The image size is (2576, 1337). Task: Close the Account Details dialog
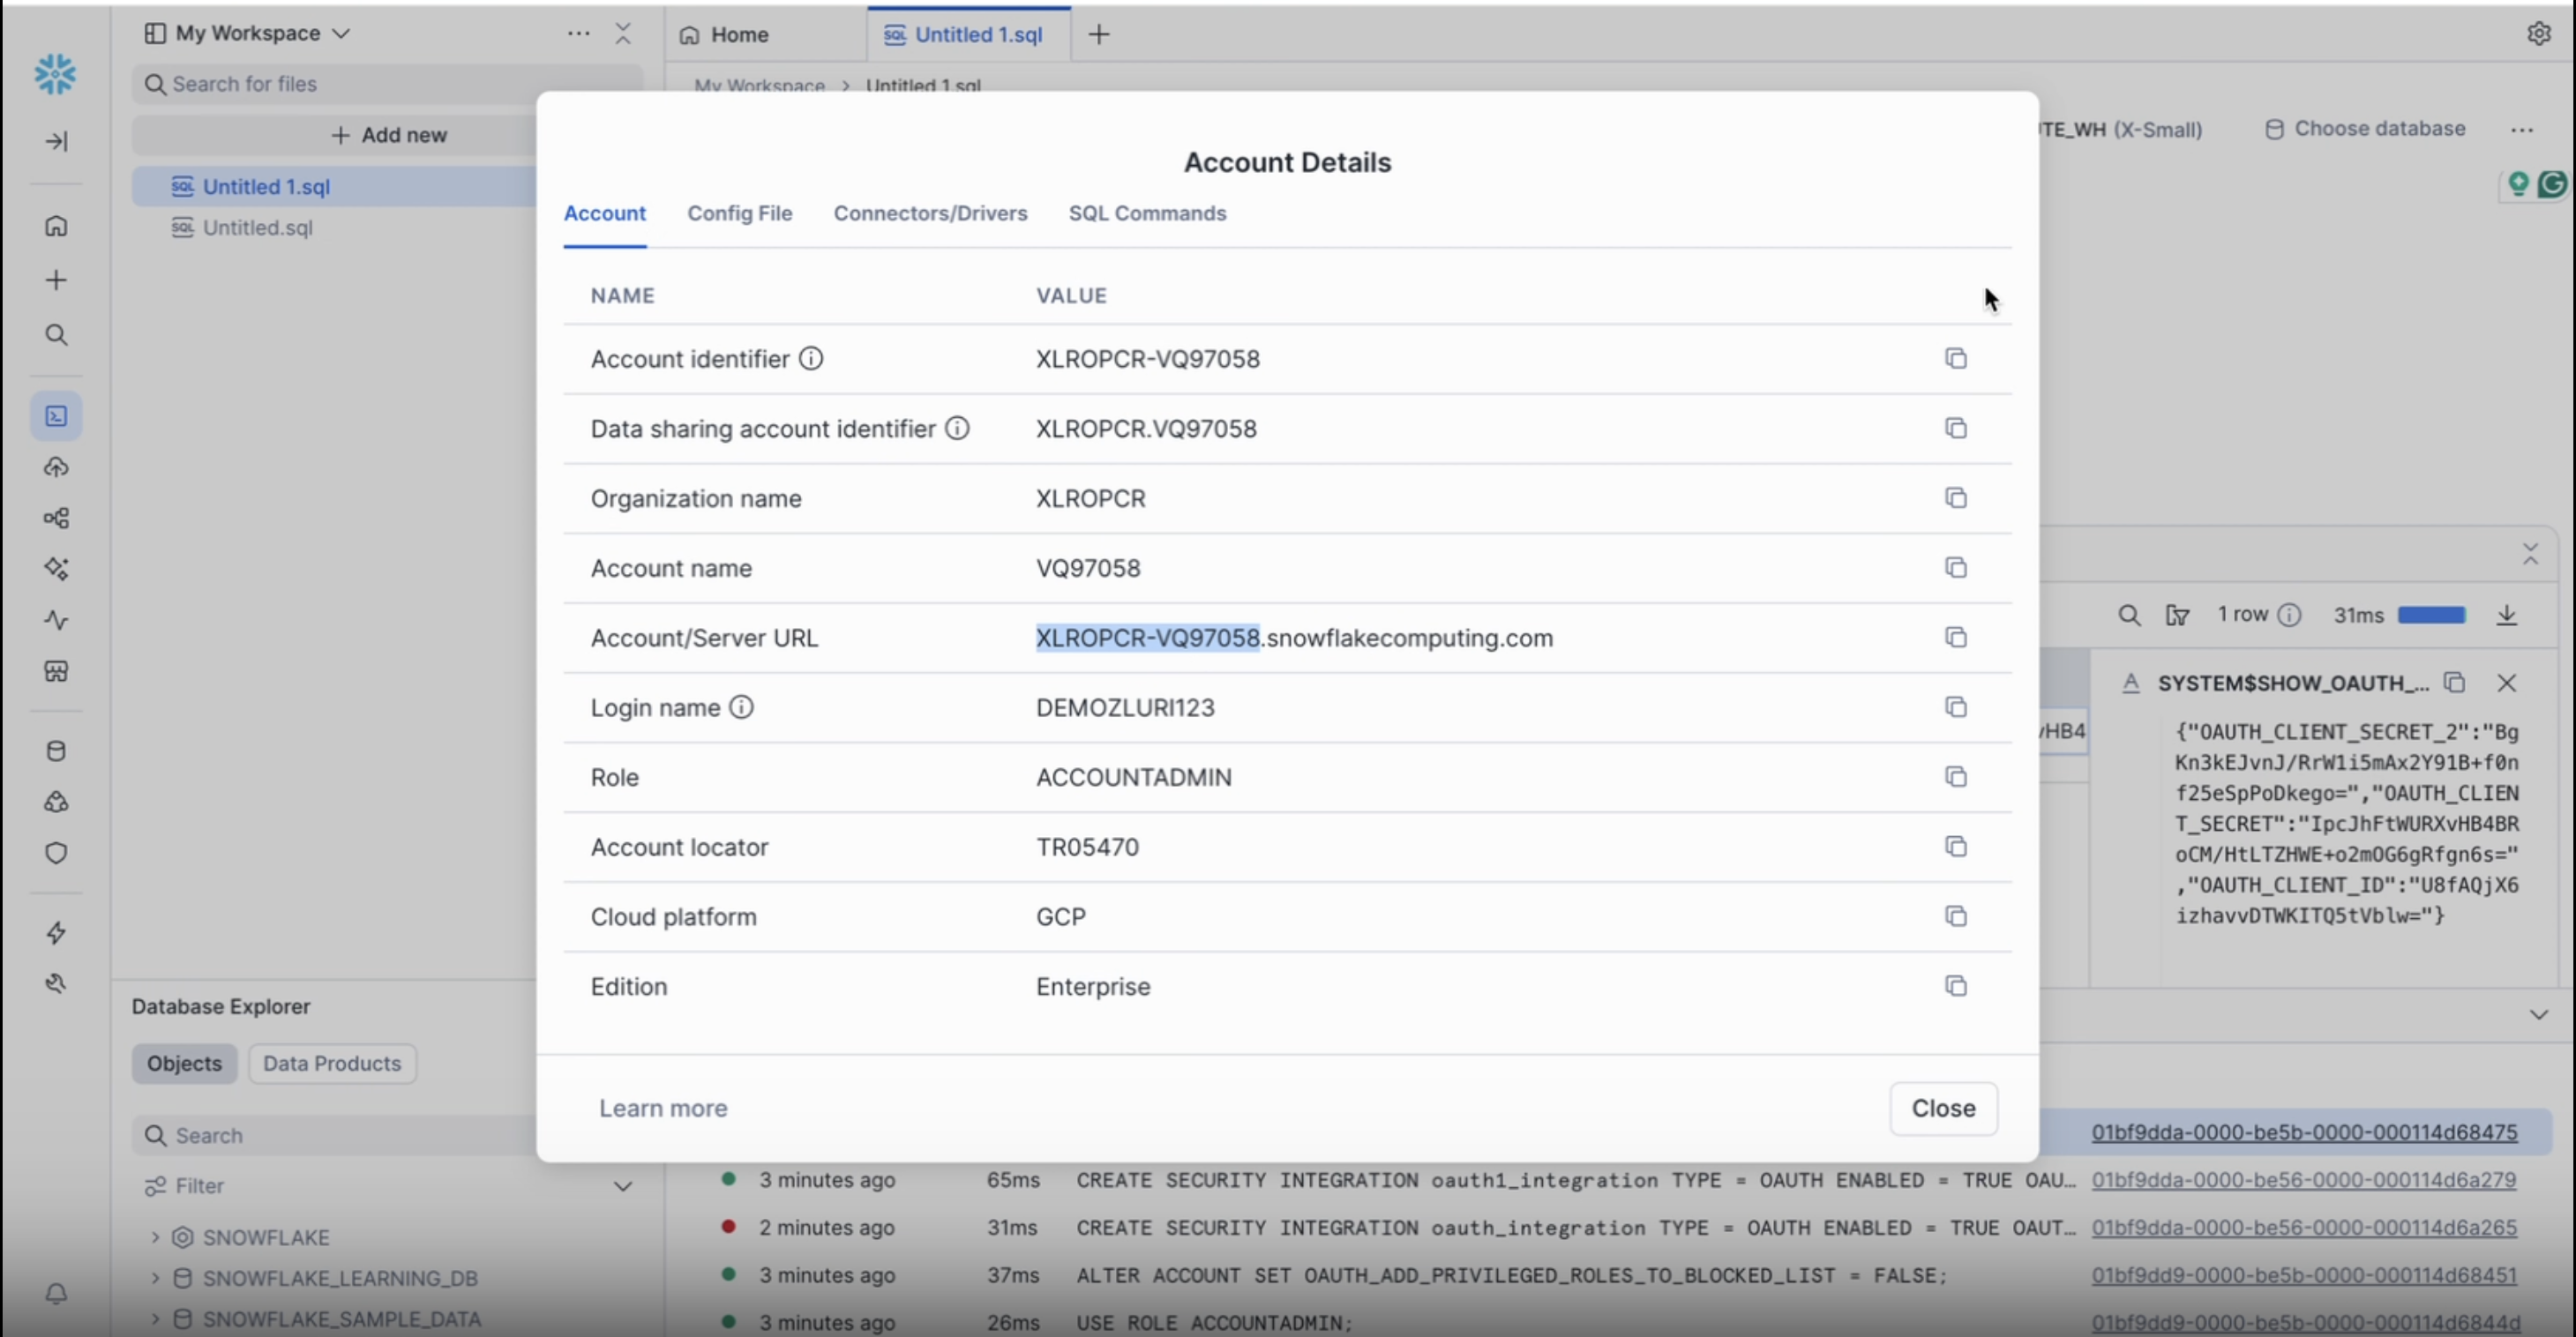point(1942,1108)
